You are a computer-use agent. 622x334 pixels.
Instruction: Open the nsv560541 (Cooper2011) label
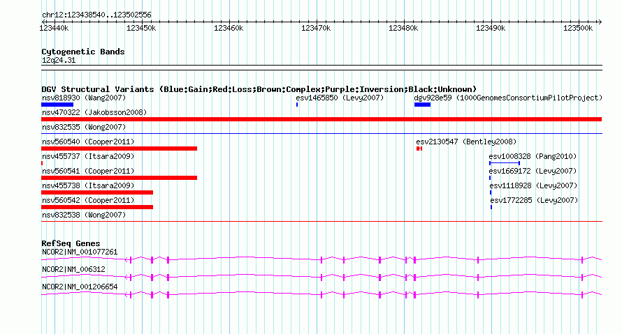click(88, 171)
